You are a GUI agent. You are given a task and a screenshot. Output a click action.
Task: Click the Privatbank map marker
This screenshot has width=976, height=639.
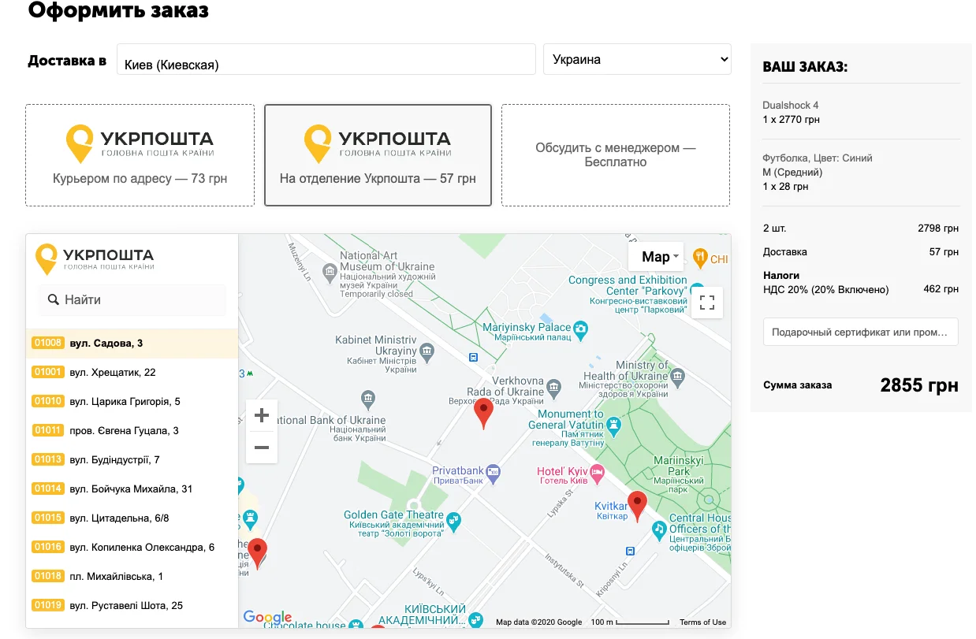click(x=494, y=472)
